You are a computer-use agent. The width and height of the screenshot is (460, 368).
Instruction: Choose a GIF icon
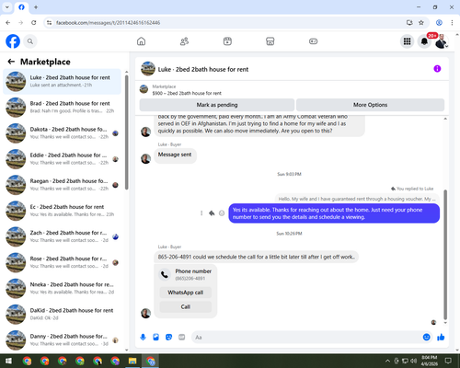point(182,338)
